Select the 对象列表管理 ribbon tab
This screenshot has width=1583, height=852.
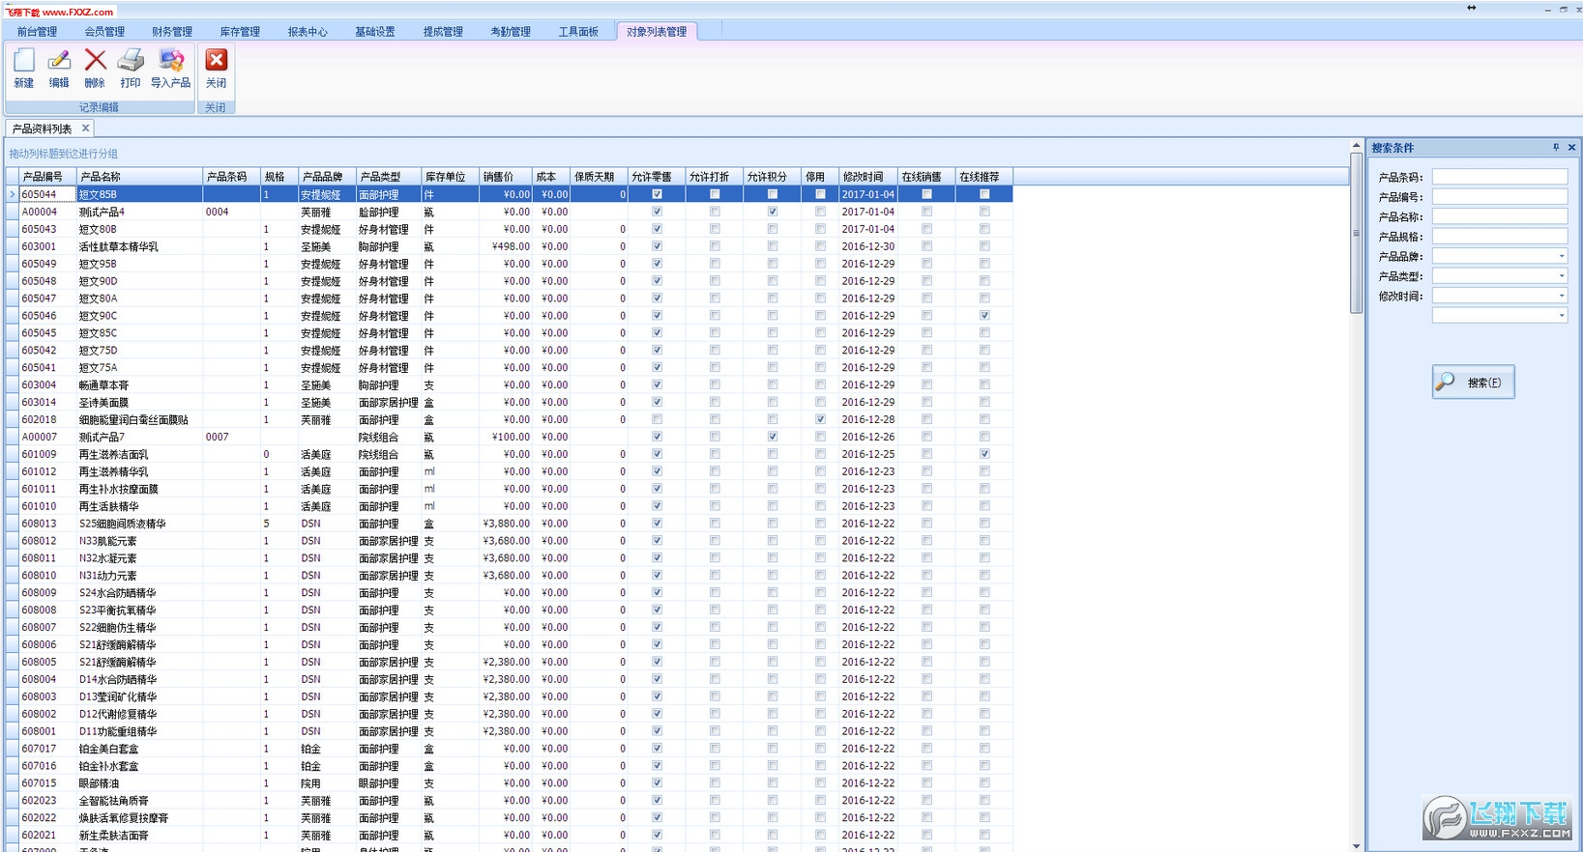[657, 32]
